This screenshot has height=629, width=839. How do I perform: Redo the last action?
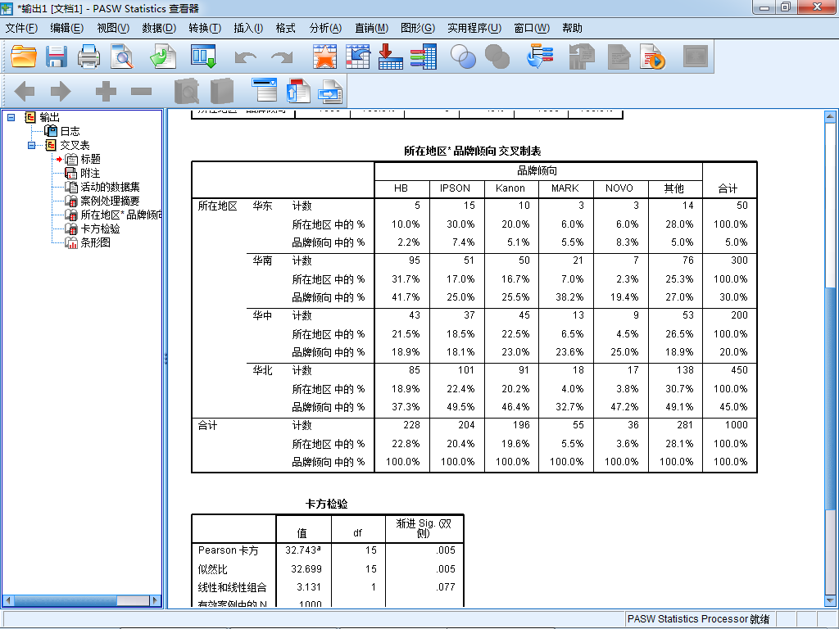coord(282,57)
